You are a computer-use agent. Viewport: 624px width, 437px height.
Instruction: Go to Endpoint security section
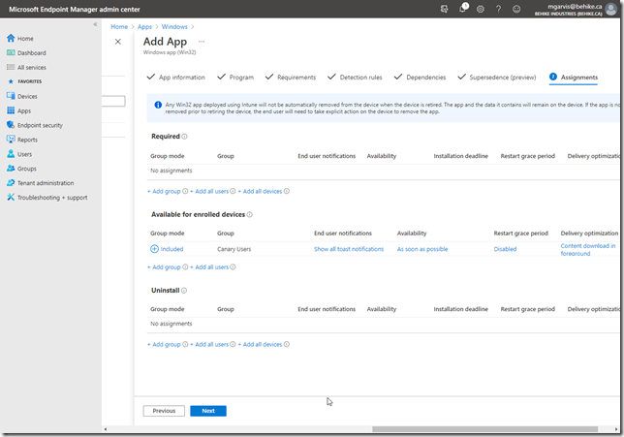pos(39,125)
